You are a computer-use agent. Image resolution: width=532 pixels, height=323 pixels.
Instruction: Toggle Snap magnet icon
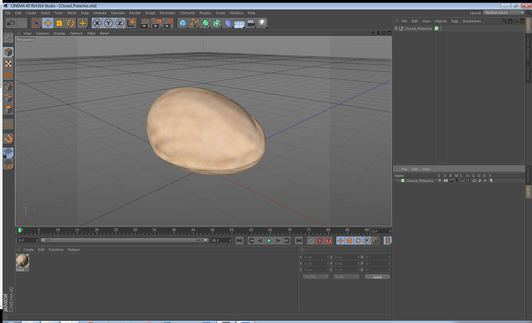pos(8,139)
